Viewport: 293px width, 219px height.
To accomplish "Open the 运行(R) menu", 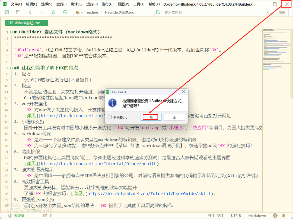I will (x=92, y=4).
